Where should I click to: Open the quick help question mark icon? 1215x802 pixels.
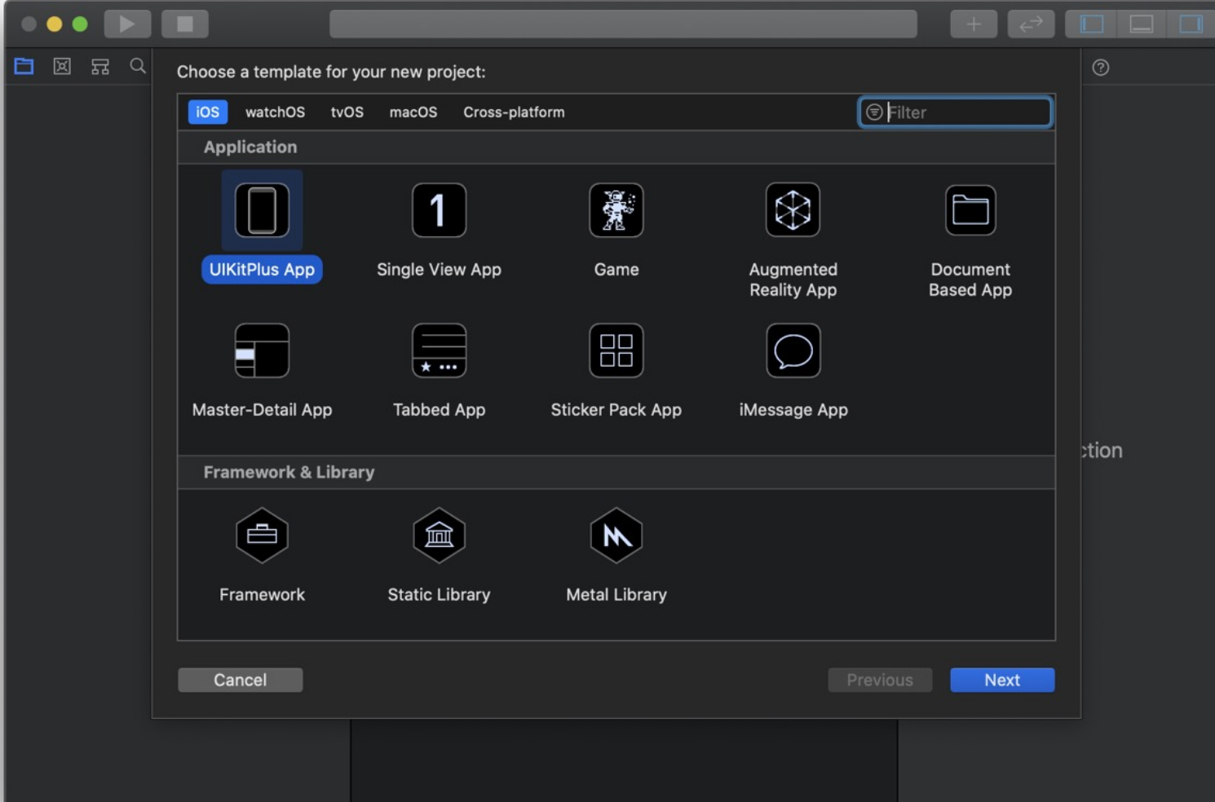1101,68
